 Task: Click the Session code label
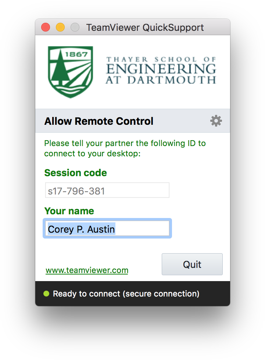coord(76,173)
